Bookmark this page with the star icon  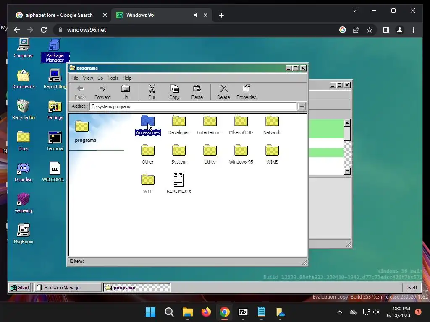click(x=370, y=30)
